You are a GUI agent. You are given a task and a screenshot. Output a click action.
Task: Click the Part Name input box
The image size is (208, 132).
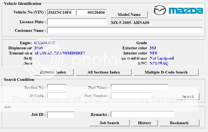tap(139, 88)
